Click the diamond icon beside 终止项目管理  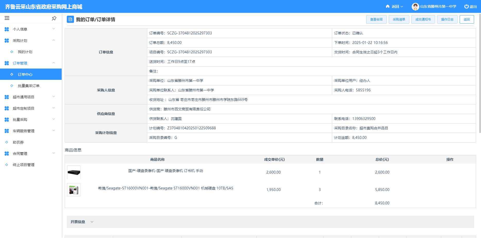point(7,165)
